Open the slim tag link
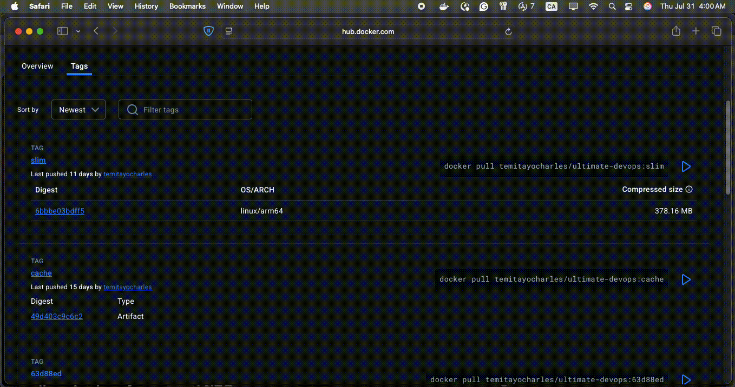This screenshot has height=387, width=735. [x=38, y=160]
